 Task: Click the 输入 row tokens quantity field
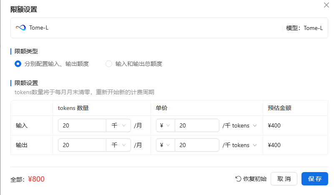tap(82, 125)
